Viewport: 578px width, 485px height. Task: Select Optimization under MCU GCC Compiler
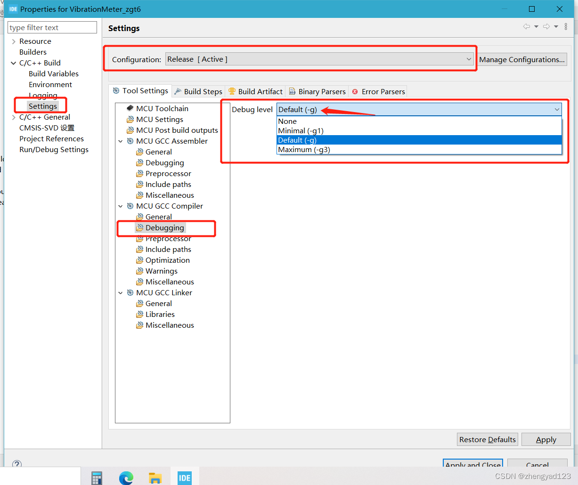tap(167, 260)
